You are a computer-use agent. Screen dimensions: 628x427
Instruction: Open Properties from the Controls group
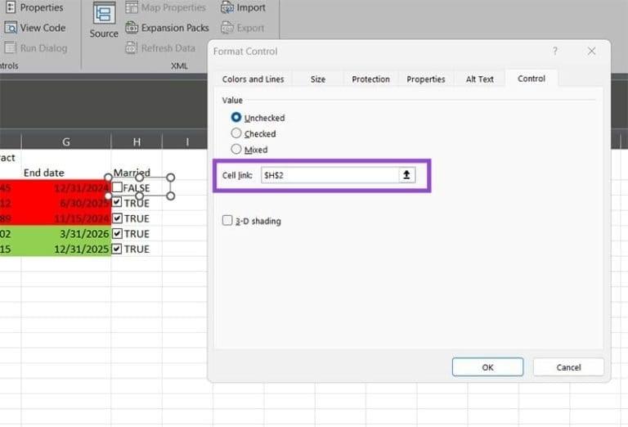pos(11,7)
